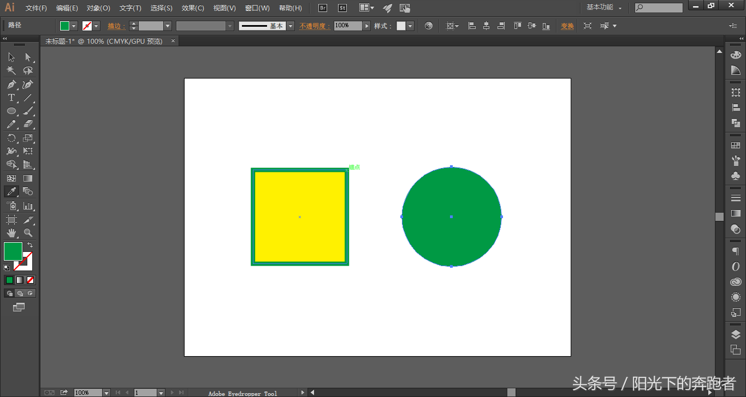Open 窗口(W) menu
Viewport: 746px width, 397px height.
(x=257, y=8)
